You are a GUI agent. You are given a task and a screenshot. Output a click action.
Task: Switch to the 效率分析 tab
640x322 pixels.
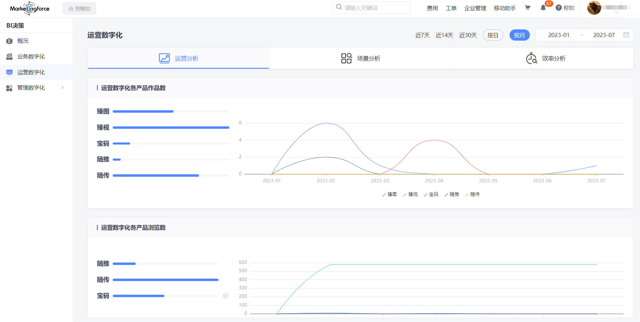click(x=546, y=58)
